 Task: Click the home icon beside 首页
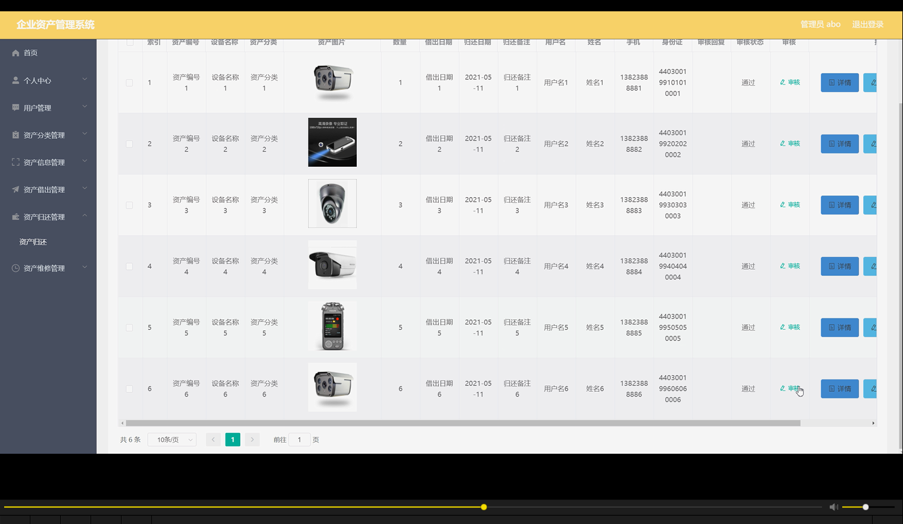click(15, 53)
